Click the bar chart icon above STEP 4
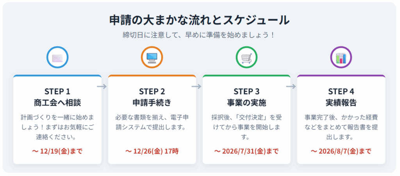The image size is (400, 176). (x=341, y=58)
